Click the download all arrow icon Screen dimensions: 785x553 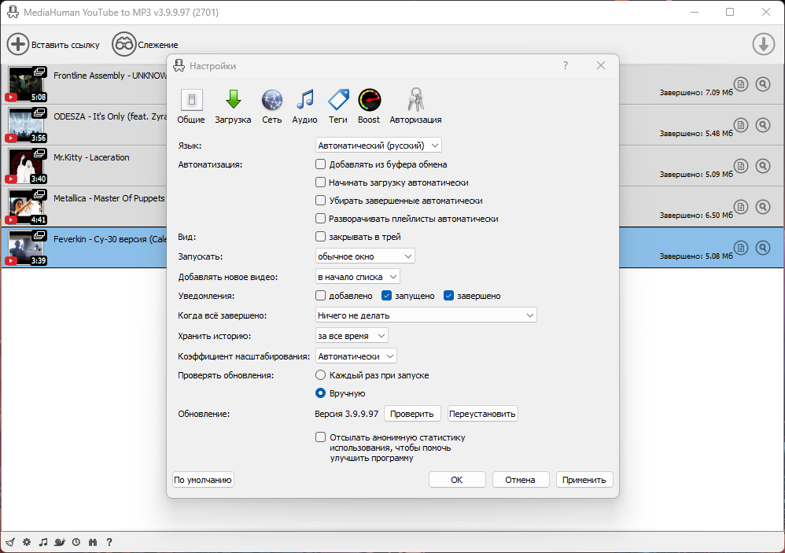pos(764,45)
